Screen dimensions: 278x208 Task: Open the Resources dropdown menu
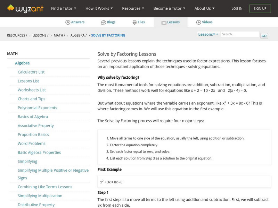[x=133, y=8]
